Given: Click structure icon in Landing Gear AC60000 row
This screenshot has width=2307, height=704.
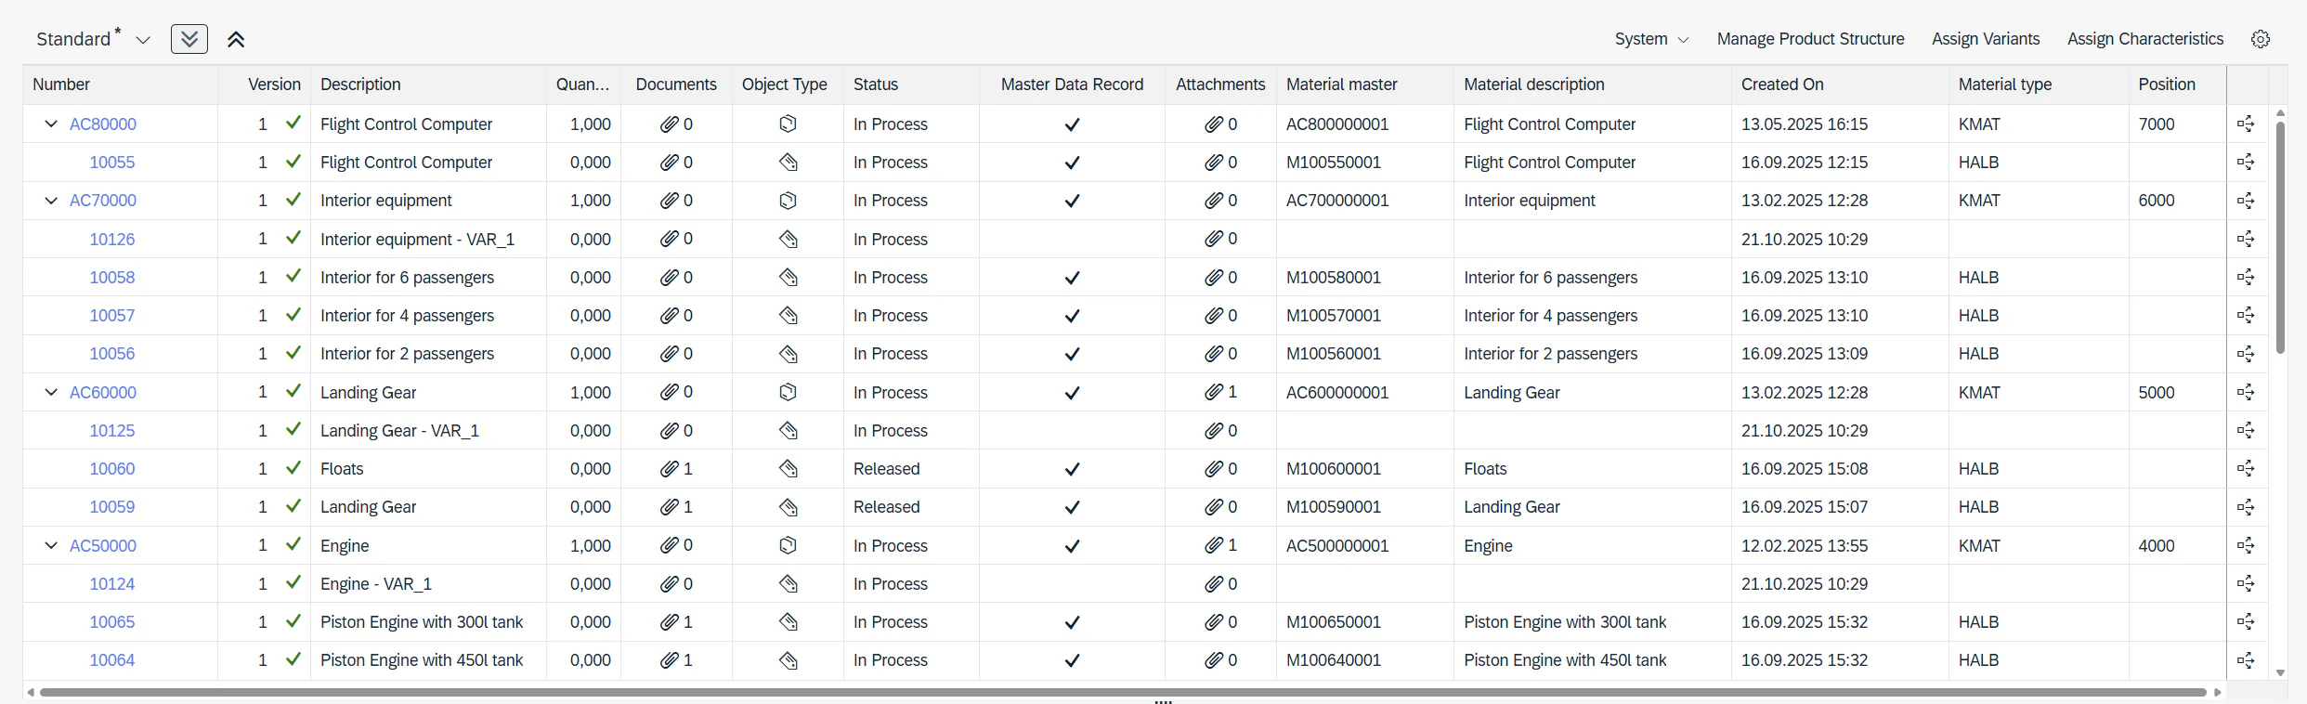Looking at the screenshot, I should click(x=2246, y=392).
